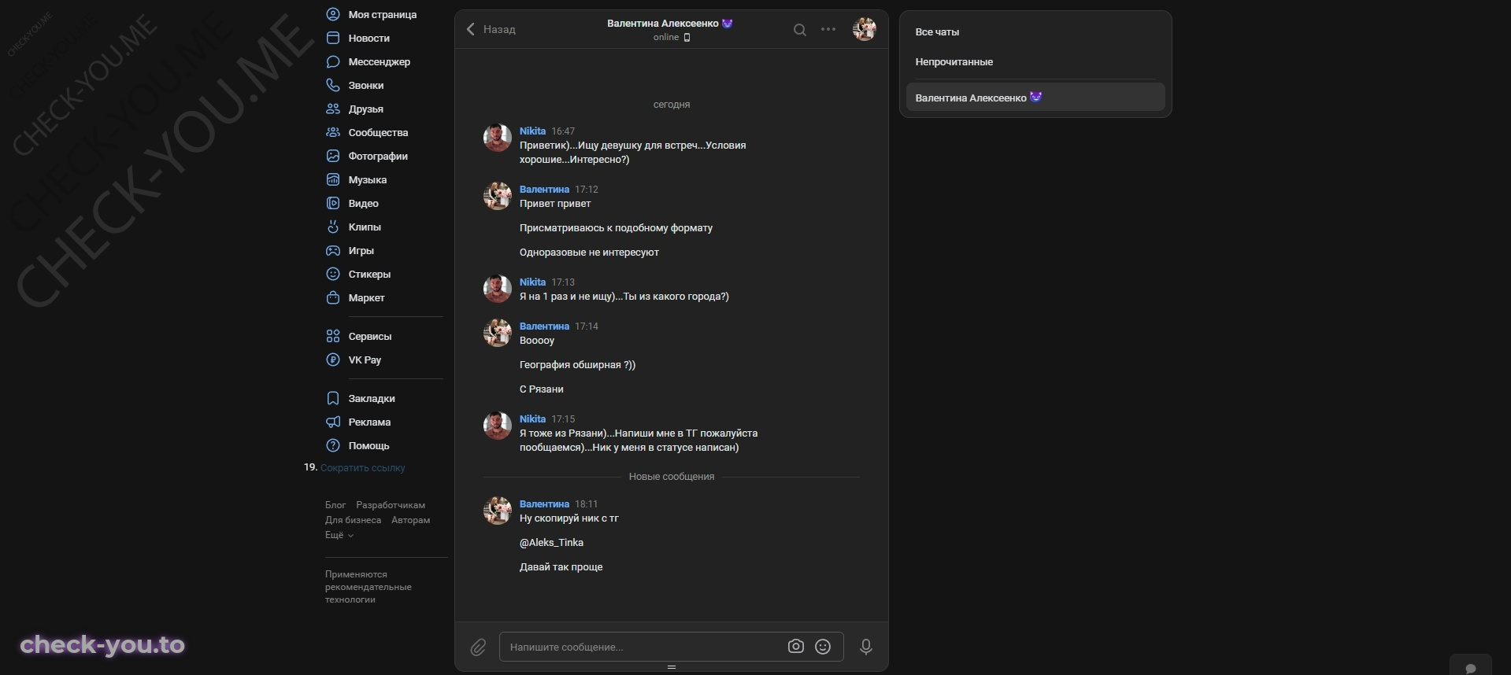1511x675 pixels.
Task: Open Моя страница profile icon
Action: click(x=333, y=14)
